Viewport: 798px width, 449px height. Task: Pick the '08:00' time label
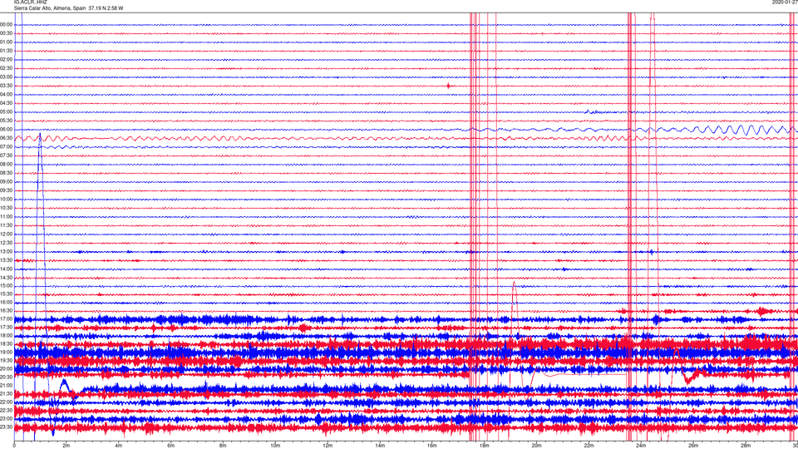pyautogui.click(x=6, y=165)
